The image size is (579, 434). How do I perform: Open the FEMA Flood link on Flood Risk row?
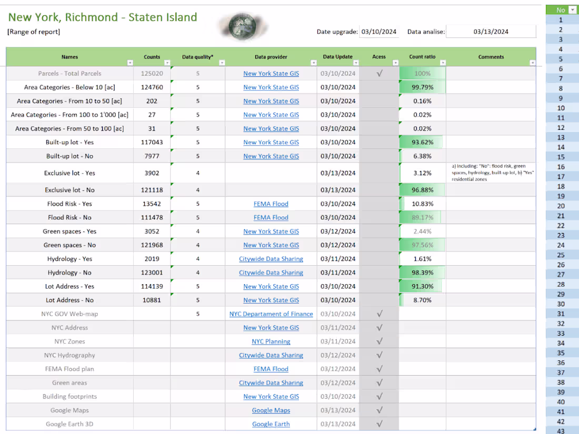[271, 204]
